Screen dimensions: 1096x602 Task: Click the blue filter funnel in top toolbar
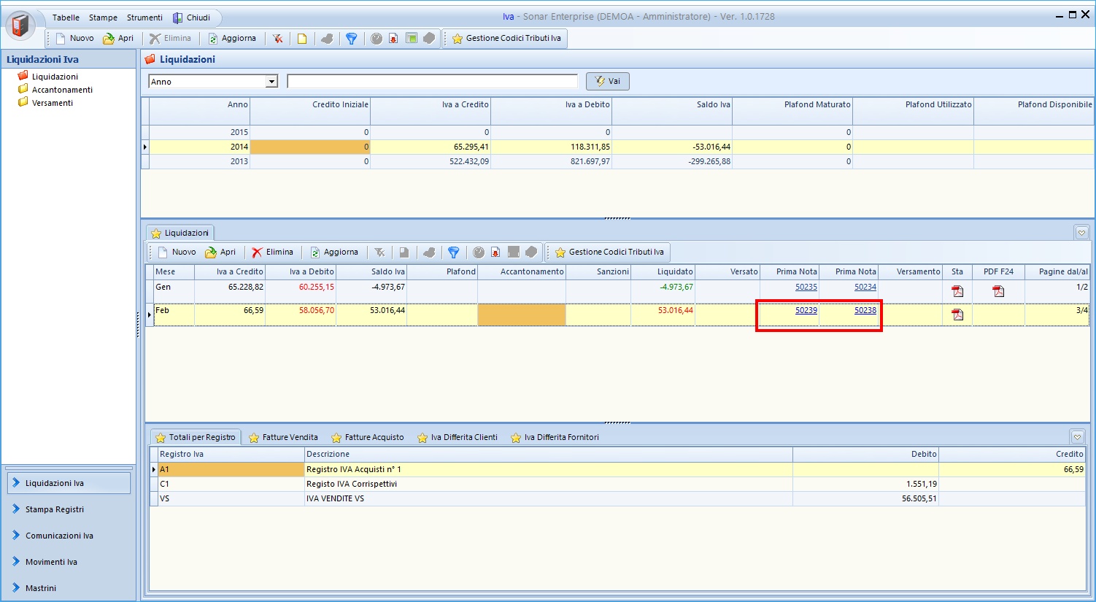pyautogui.click(x=351, y=39)
